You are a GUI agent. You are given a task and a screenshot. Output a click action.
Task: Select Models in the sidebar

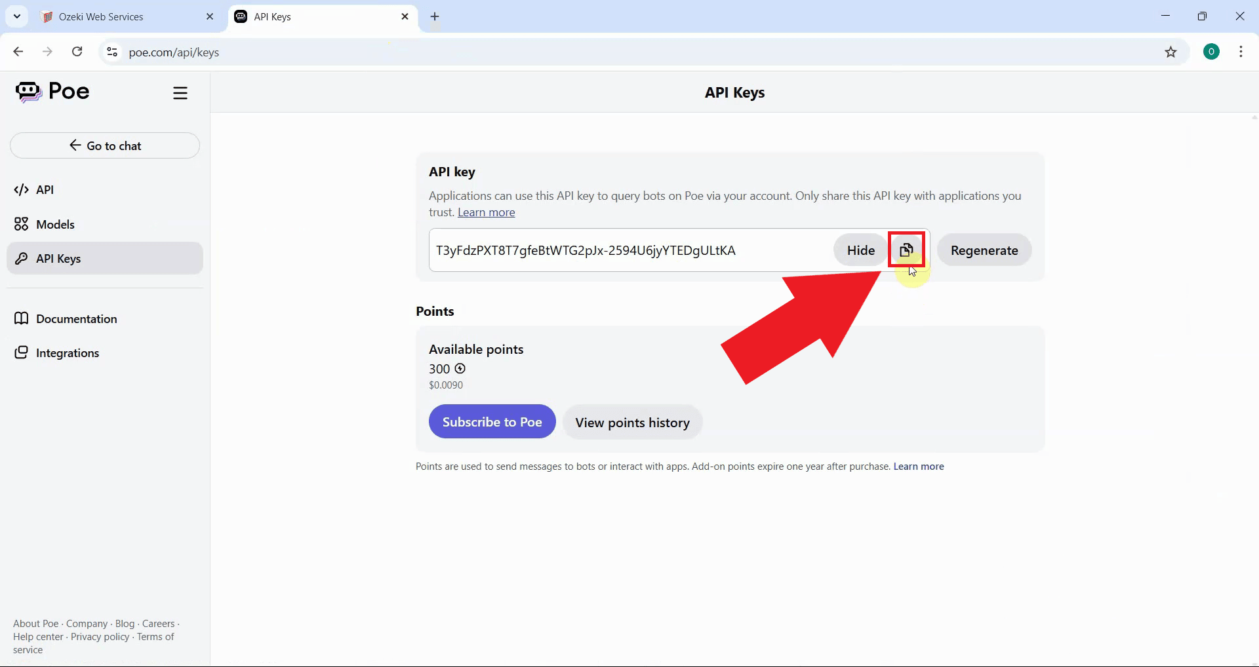[55, 224]
